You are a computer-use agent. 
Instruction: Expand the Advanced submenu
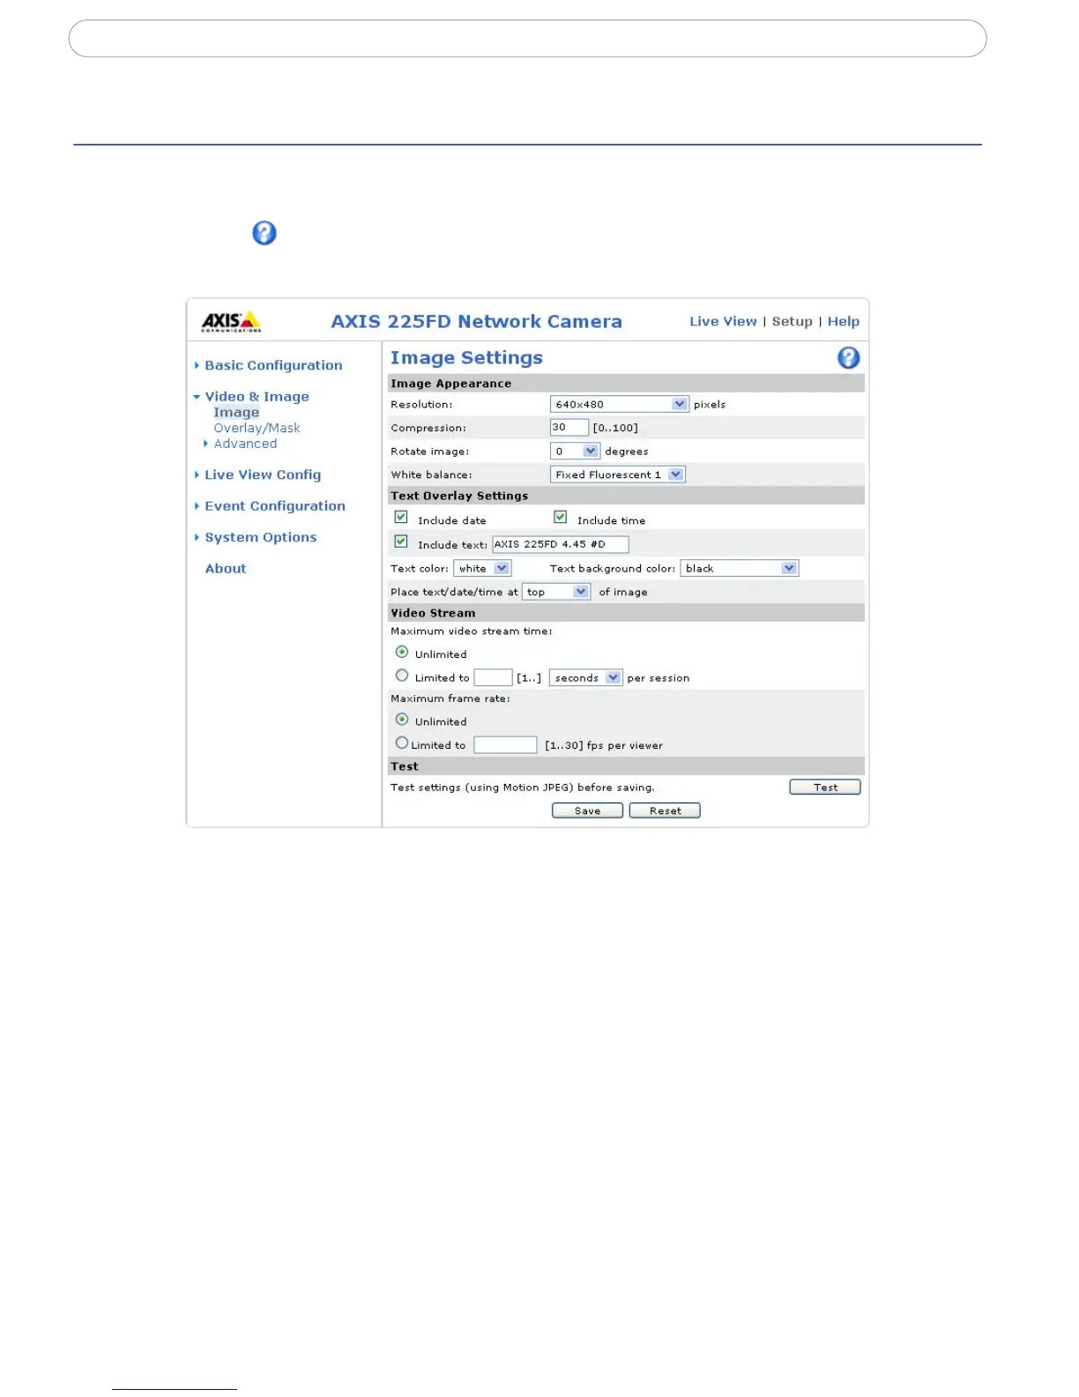click(x=245, y=444)
